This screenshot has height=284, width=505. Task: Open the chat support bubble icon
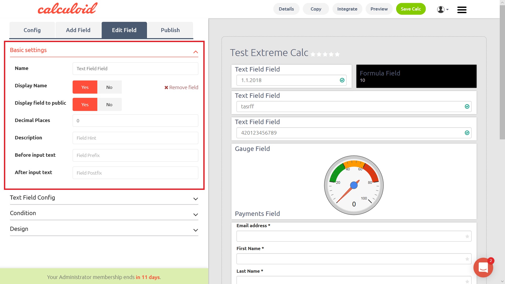[x=483, y=267]
